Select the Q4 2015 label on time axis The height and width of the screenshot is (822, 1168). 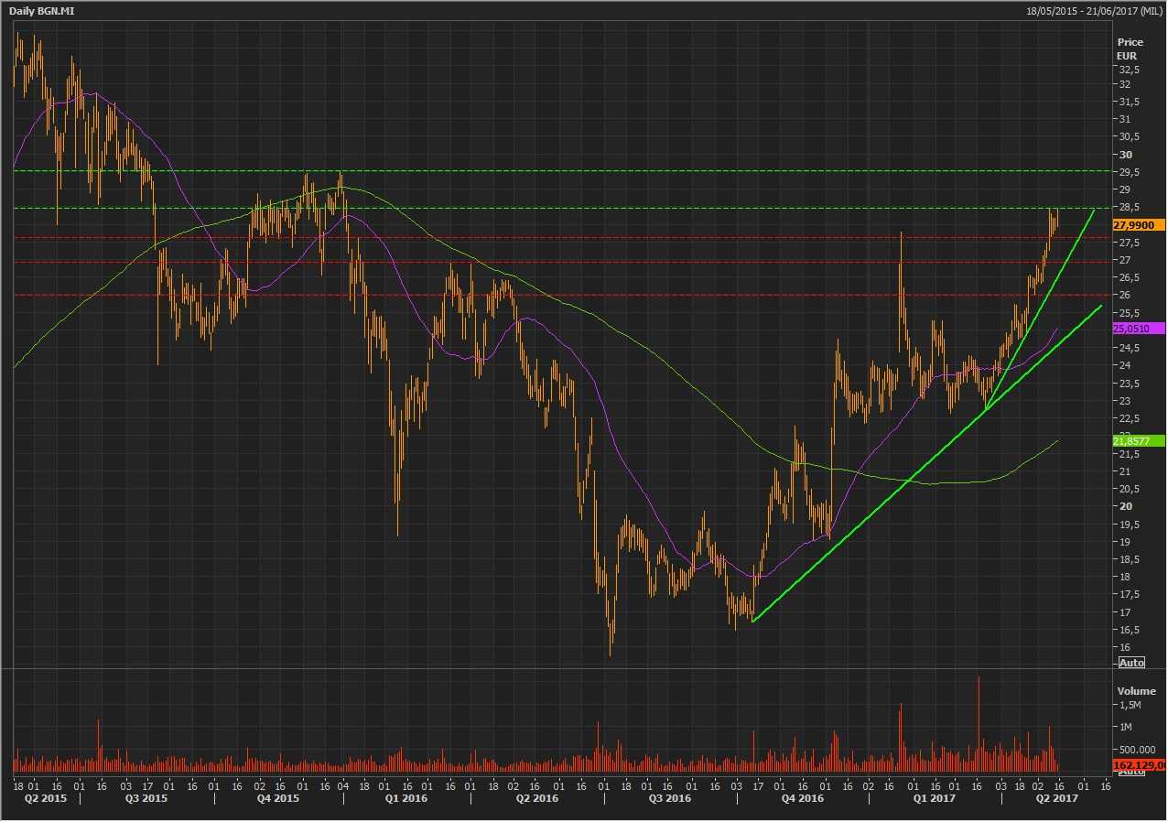[x=277, y=799]
